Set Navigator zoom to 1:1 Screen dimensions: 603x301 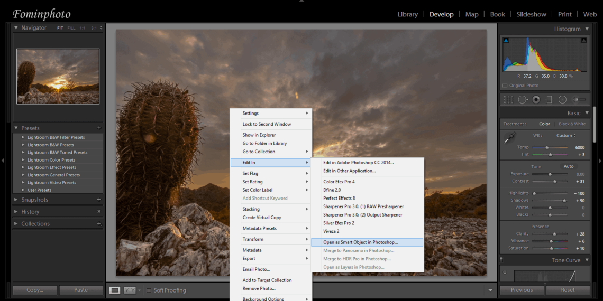83,28
